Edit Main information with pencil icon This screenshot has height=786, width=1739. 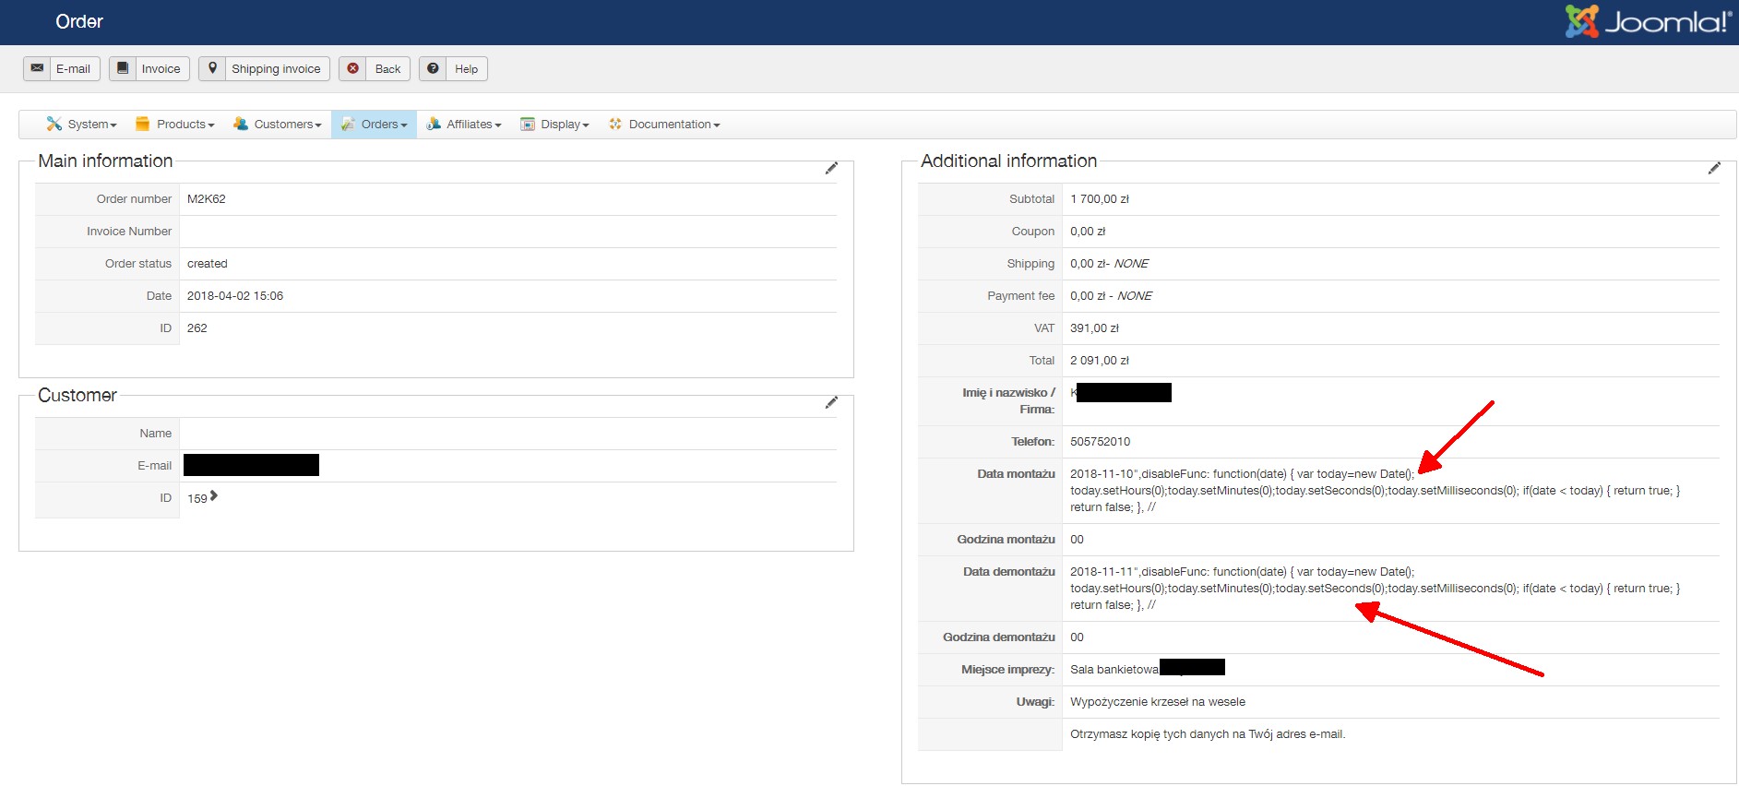click(831, 168)
